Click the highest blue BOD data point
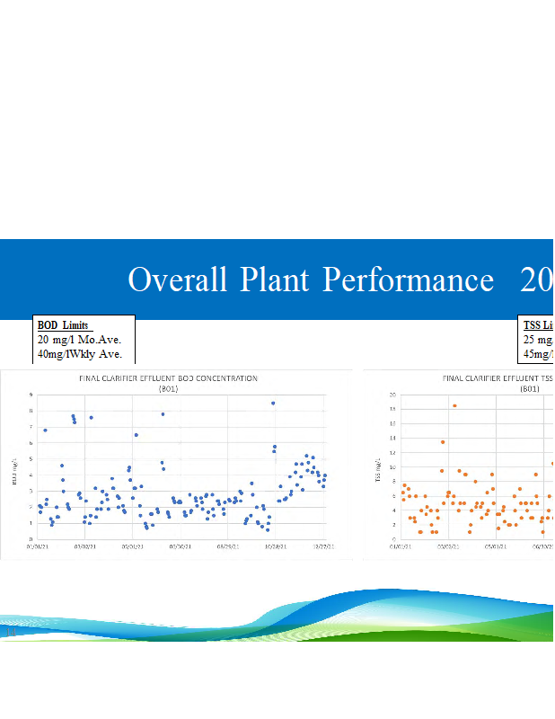This screenshot has width=555, height=719. (273, 403)
